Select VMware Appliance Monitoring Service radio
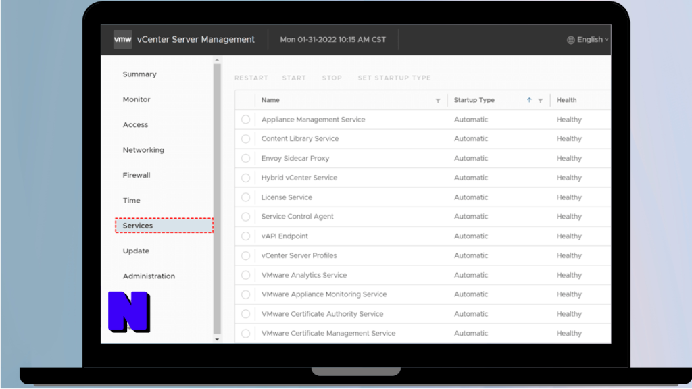692x389 pixels. pyautogui.click(x=246, y=294)
